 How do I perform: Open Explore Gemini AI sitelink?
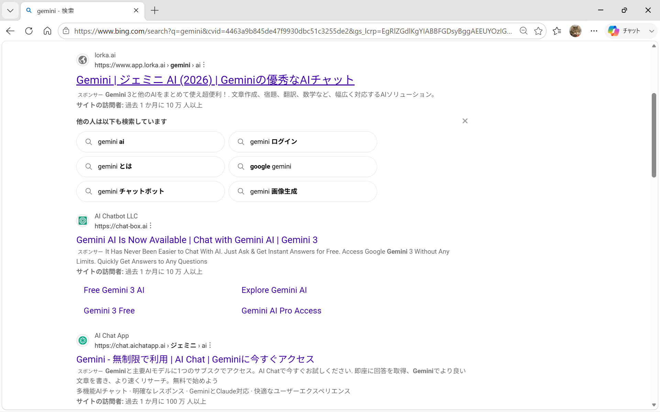[x=274, y=290]
